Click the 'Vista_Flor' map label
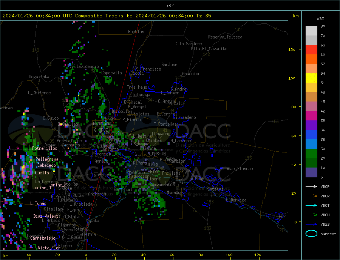 [49, 248]
